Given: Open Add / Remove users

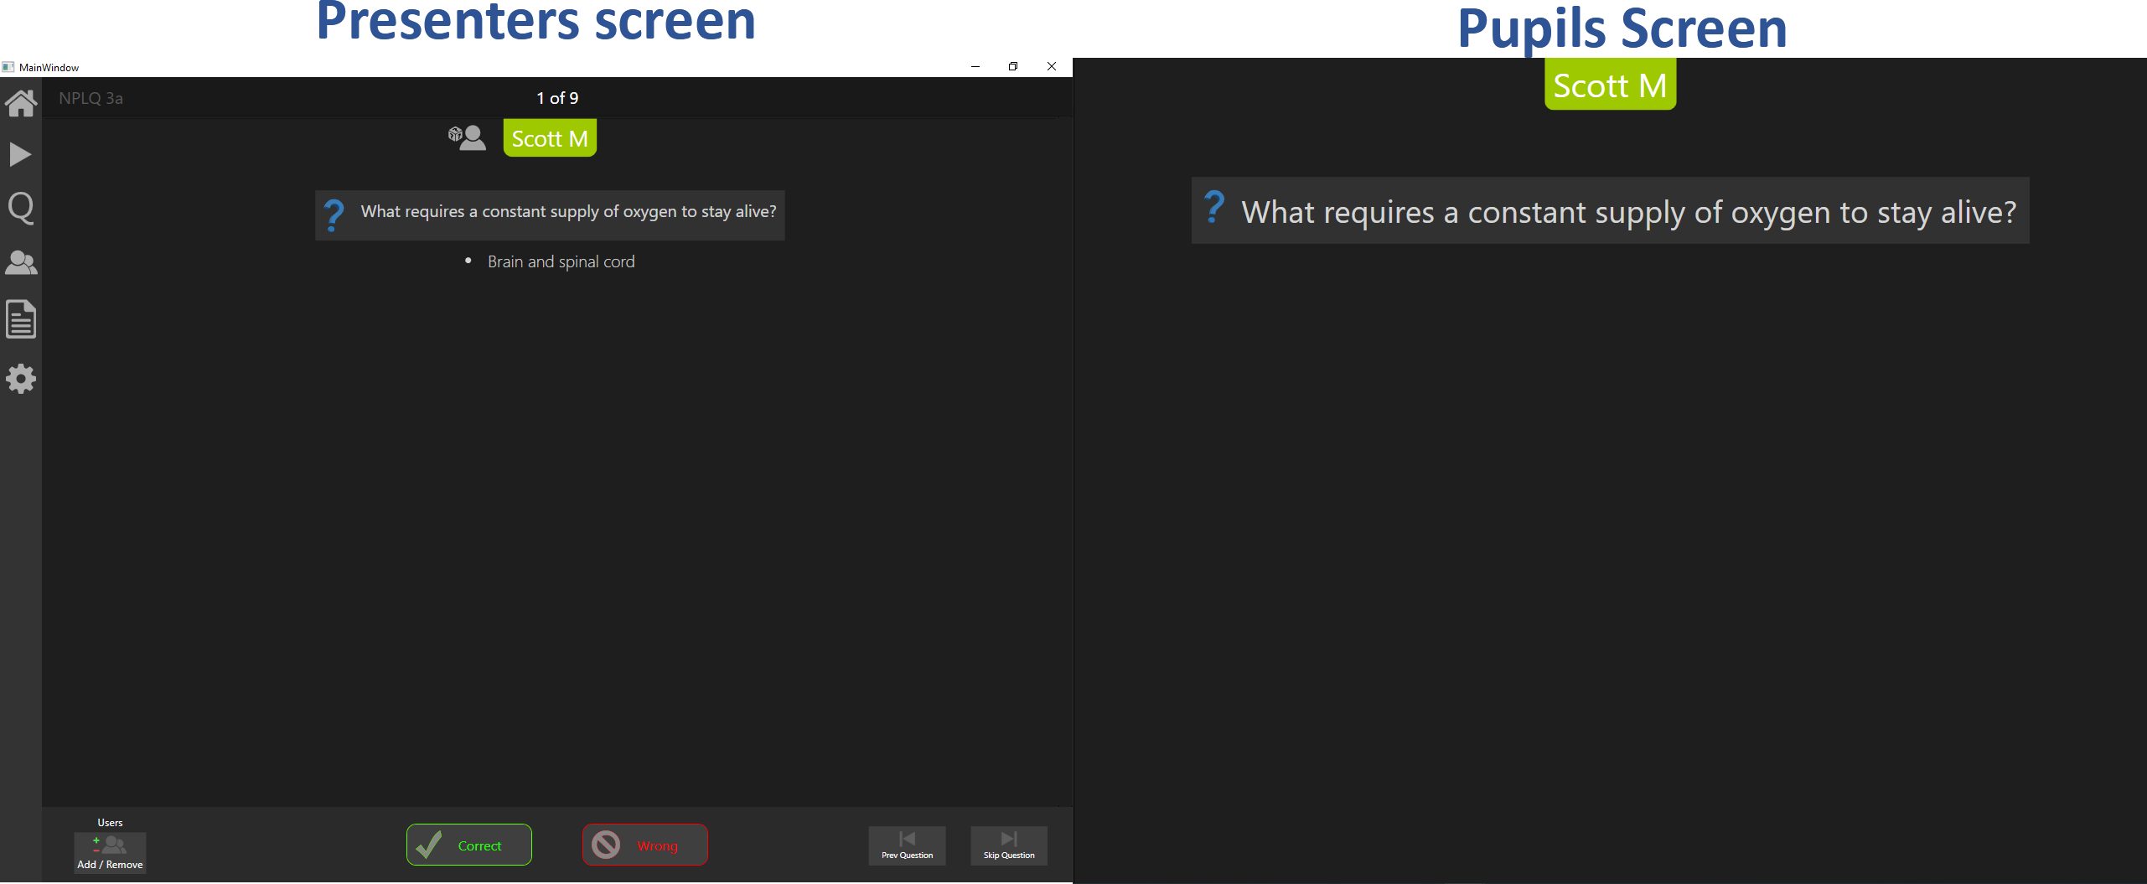Looking at the screenshot, I should click(110, 851).
